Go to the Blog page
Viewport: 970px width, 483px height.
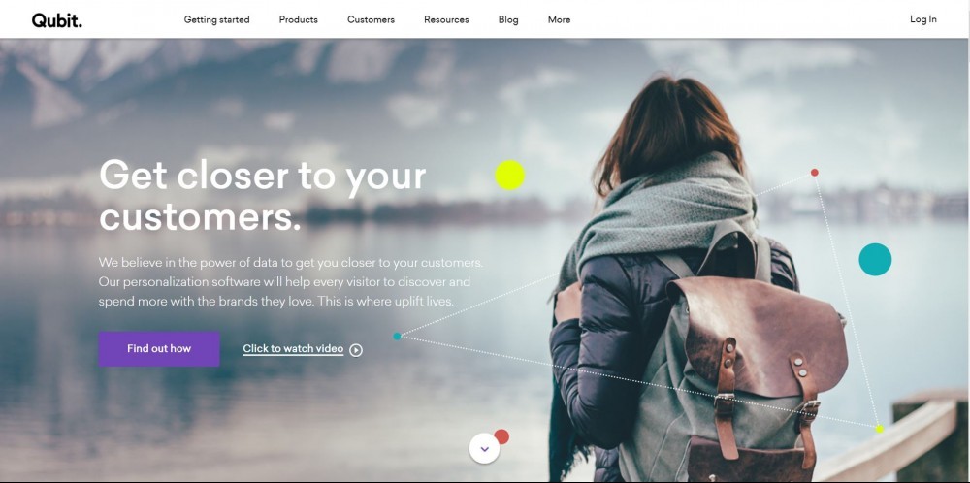point(508,19)
